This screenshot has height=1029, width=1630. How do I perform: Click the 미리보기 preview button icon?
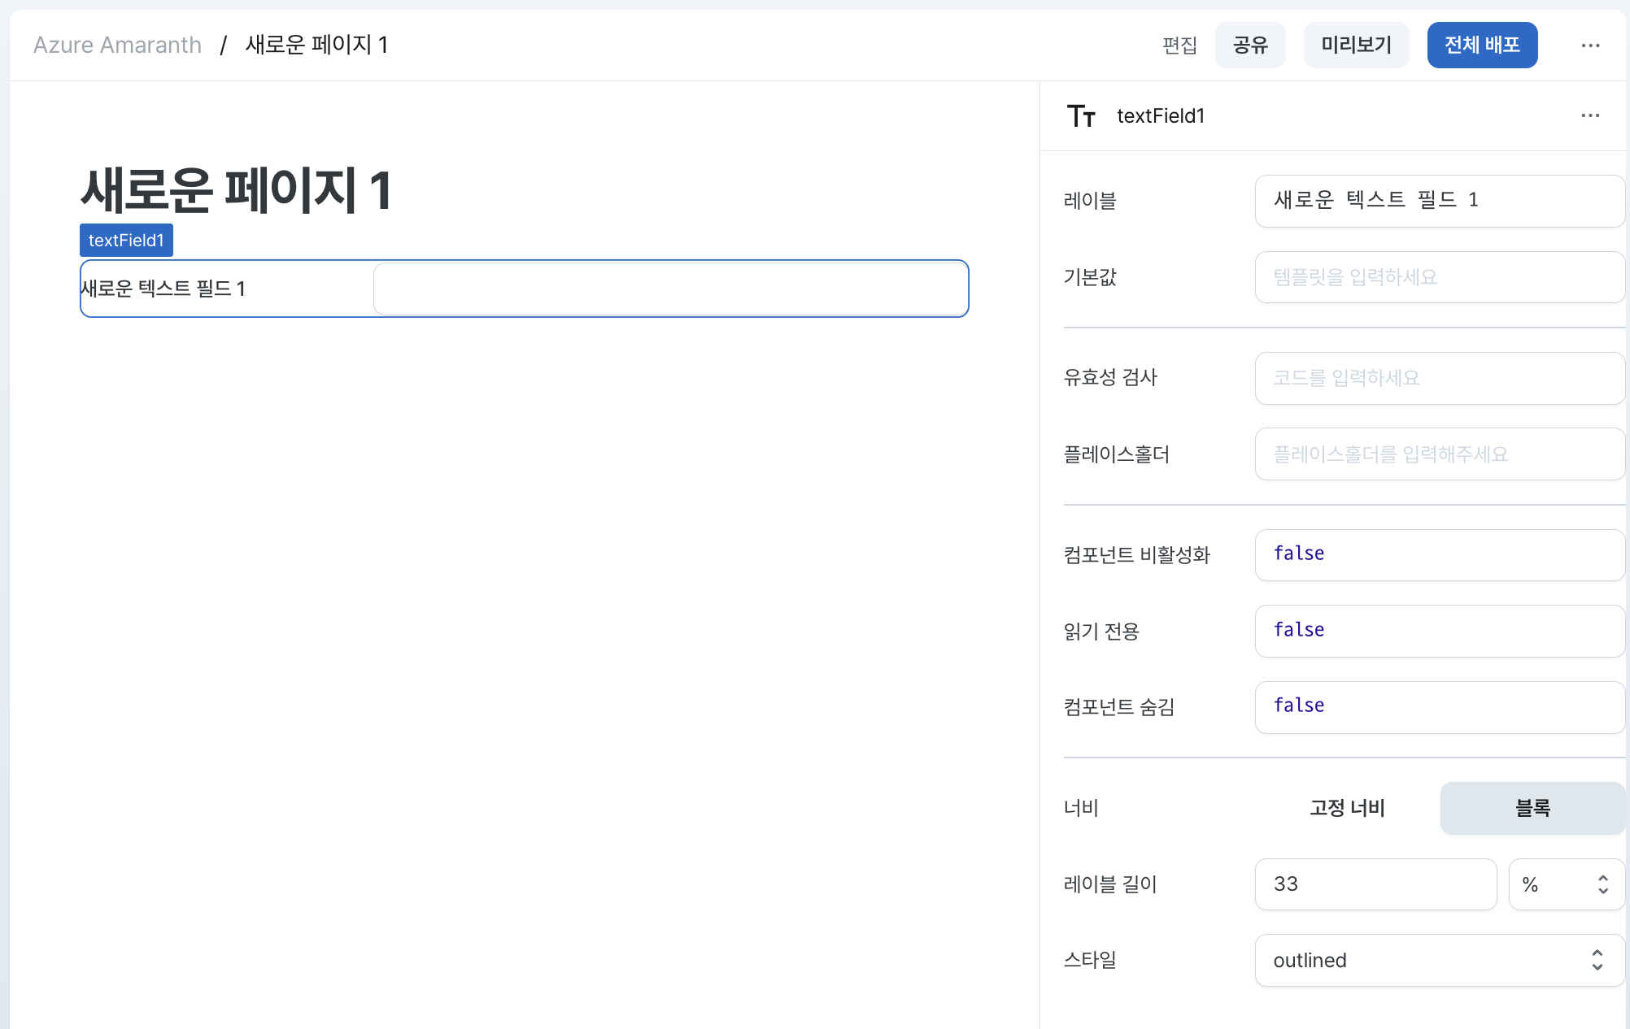(x=1358, y=45)
